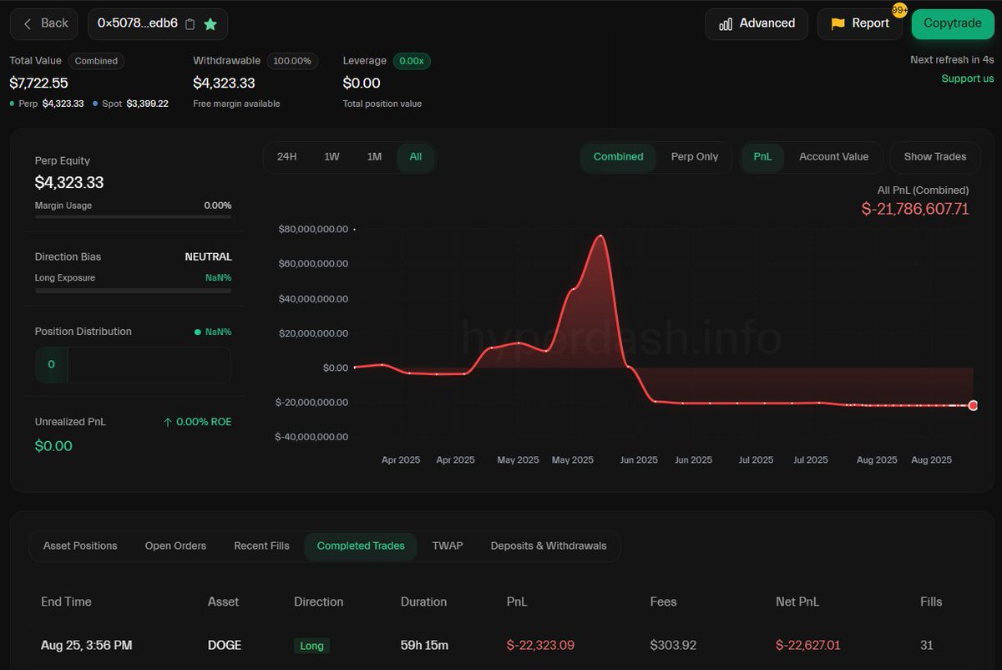Click the Long direction badge
This screenshot has width=1002, height=670.
tap(311, 646)
